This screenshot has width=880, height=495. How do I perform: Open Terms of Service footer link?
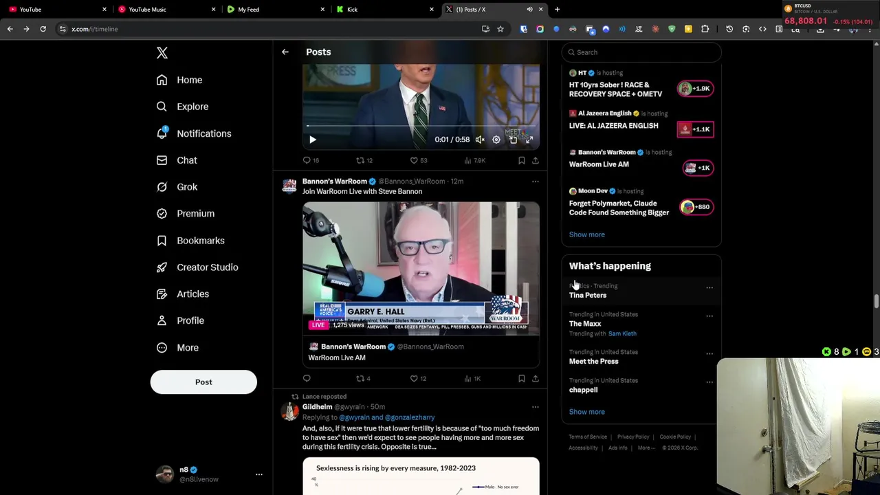point(588,437)
